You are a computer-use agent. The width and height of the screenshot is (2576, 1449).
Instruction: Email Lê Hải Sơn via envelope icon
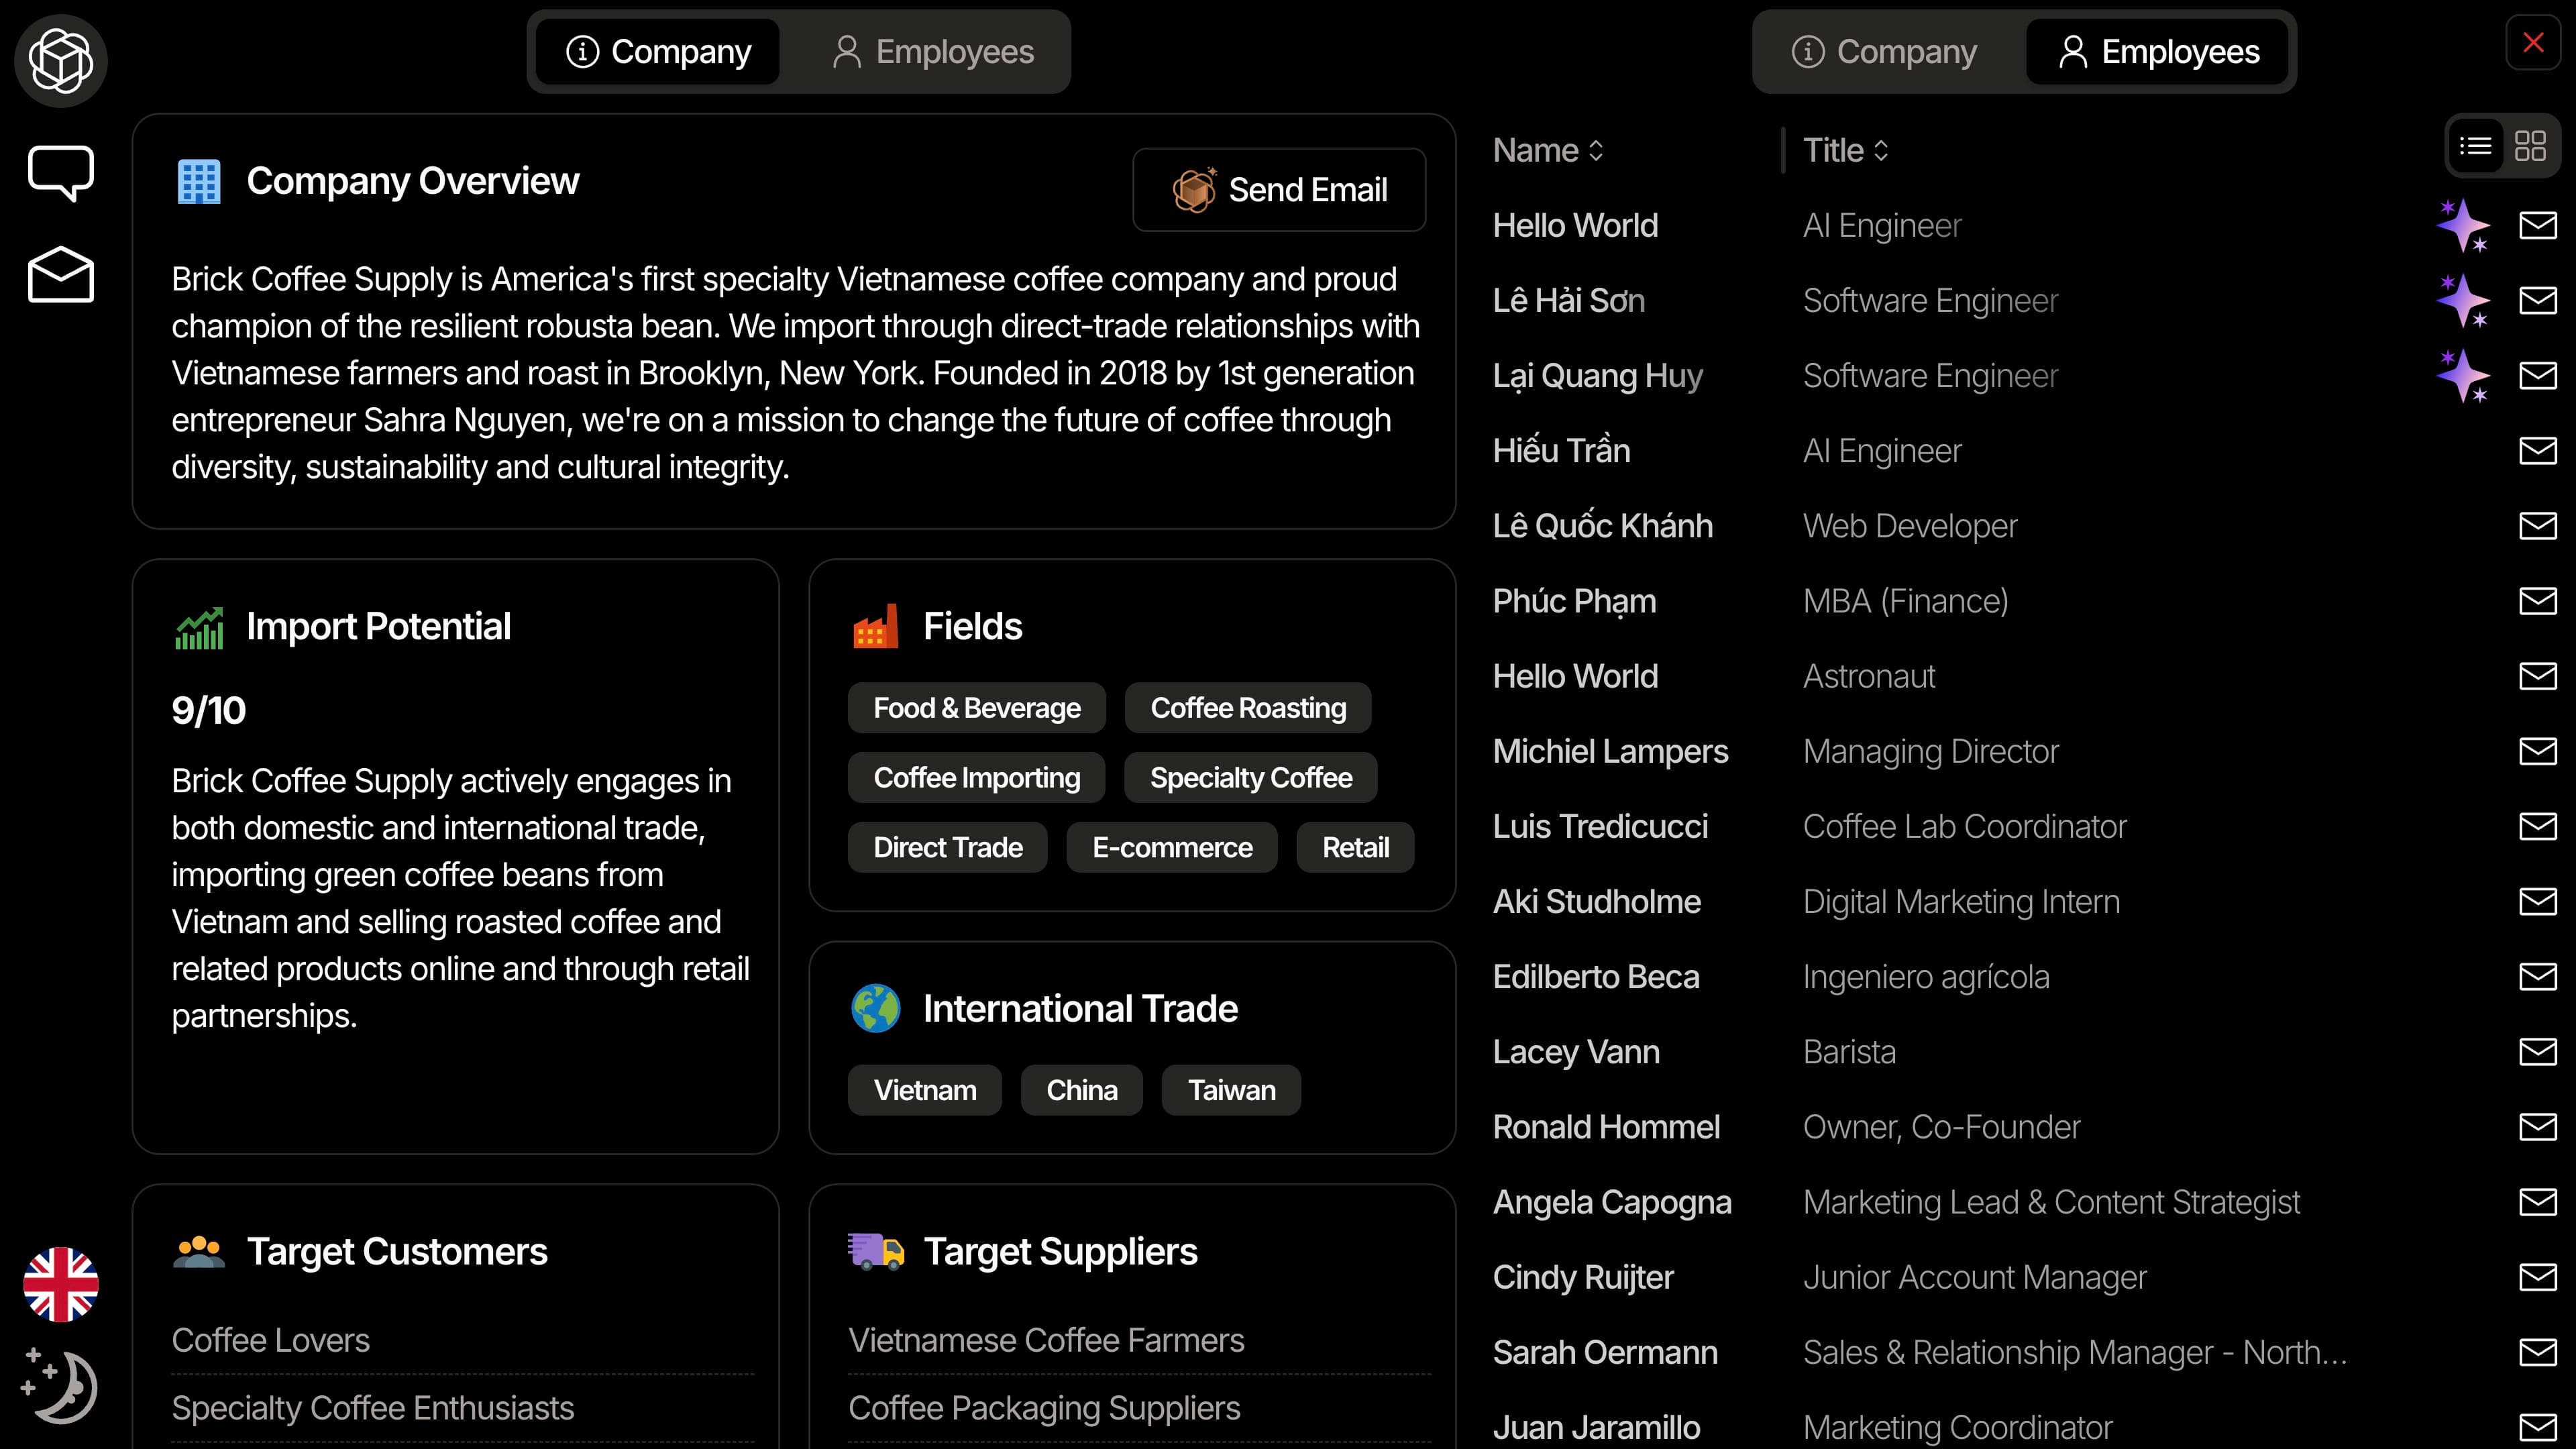pos(2537,301)
